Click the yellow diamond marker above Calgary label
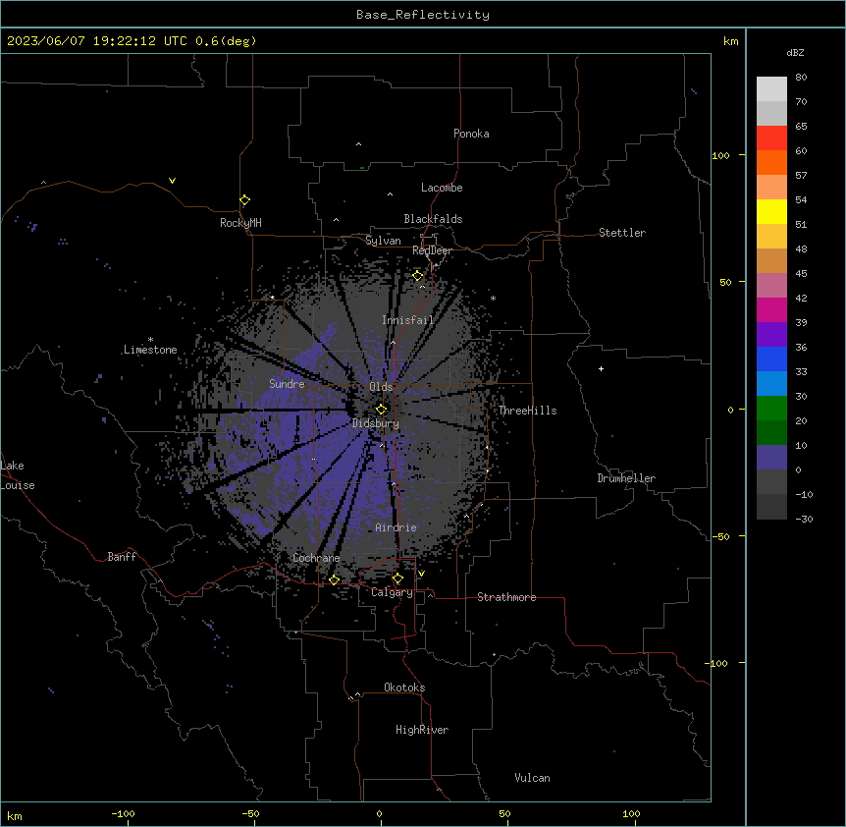 397,579
